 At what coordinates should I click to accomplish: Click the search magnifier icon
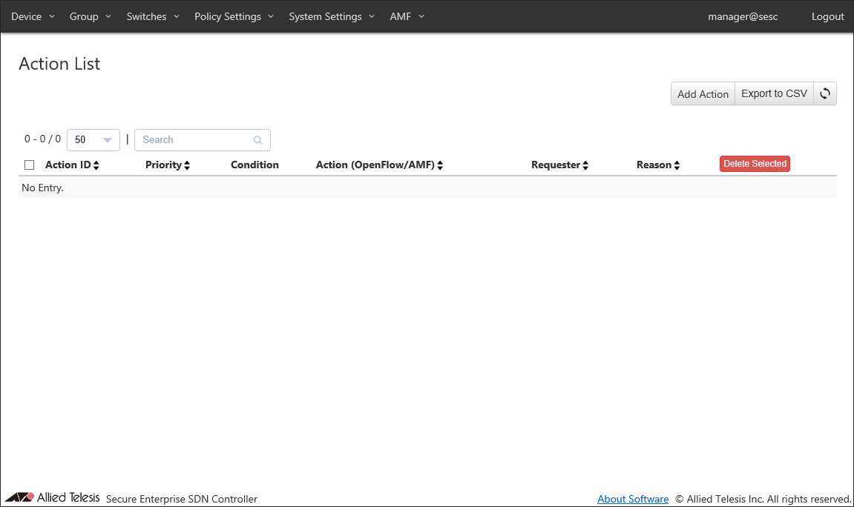pos(257,140)
